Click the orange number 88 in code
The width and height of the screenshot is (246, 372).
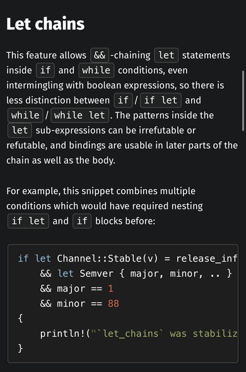[114, 304]
